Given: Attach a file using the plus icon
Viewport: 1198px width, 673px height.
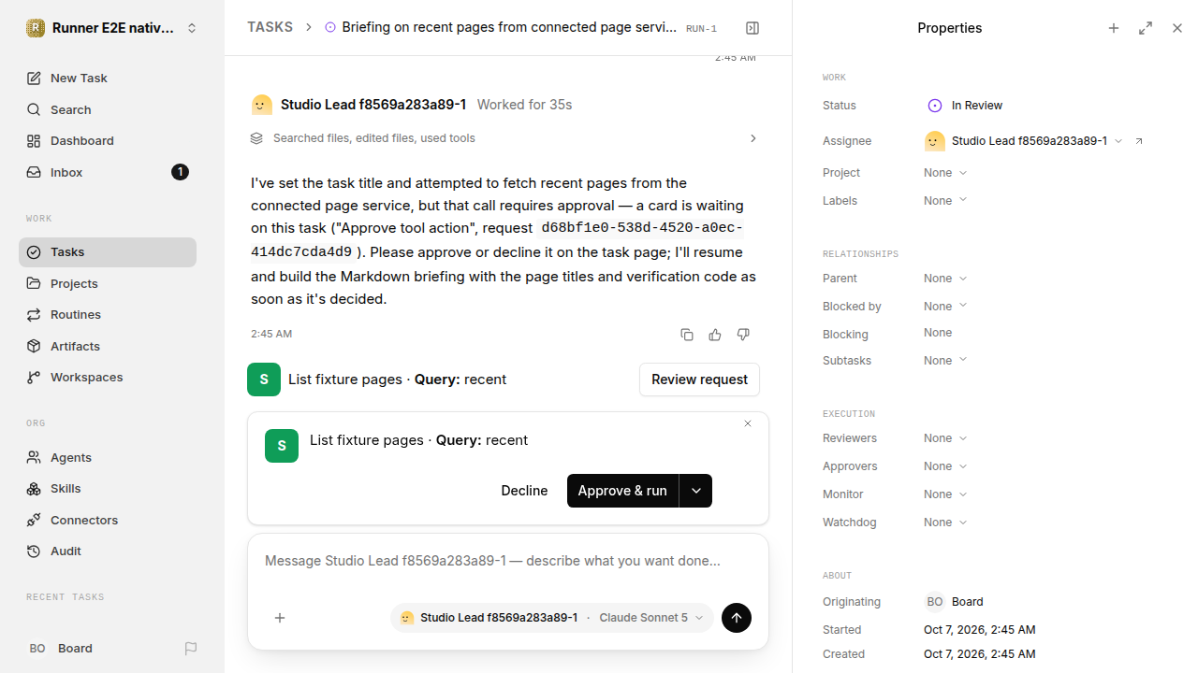Looking at the screenshot, I should point(280,618).
